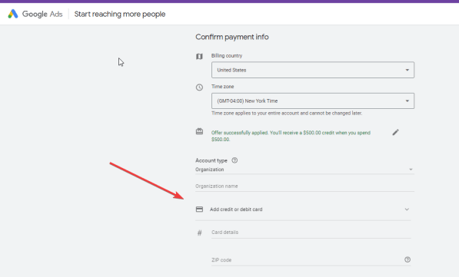This screenshot has height=277, width=459.
Task: Open the Time zone dropdown
Action: click(x=313, y=101)
